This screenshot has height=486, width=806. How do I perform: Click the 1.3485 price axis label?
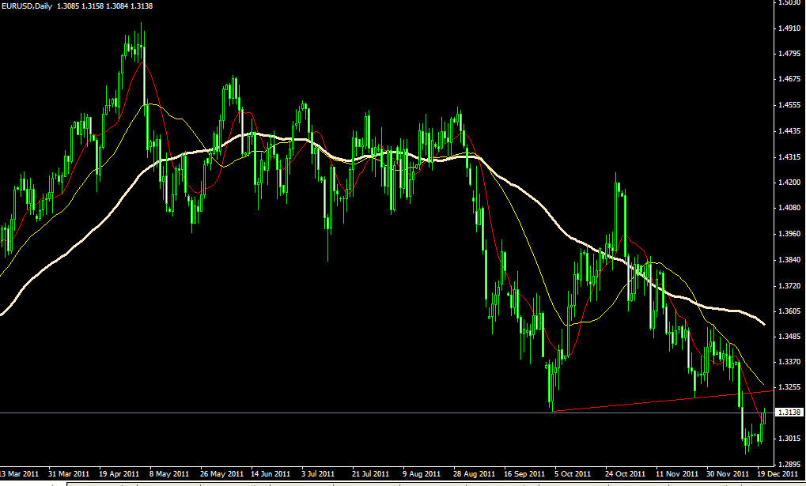coord(789,337)
